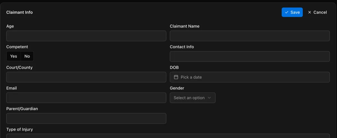Click the Parent/Guardian label text
The height and width of the screenshot is (138, 337).
click(x=22, y=109)
